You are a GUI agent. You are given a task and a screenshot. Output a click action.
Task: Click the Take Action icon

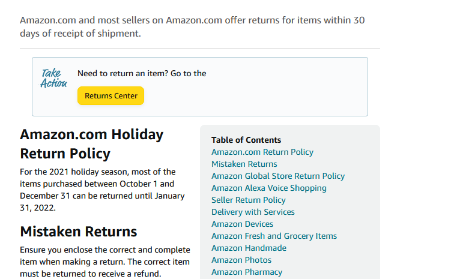pyautogui.click(x=53, y=79)
